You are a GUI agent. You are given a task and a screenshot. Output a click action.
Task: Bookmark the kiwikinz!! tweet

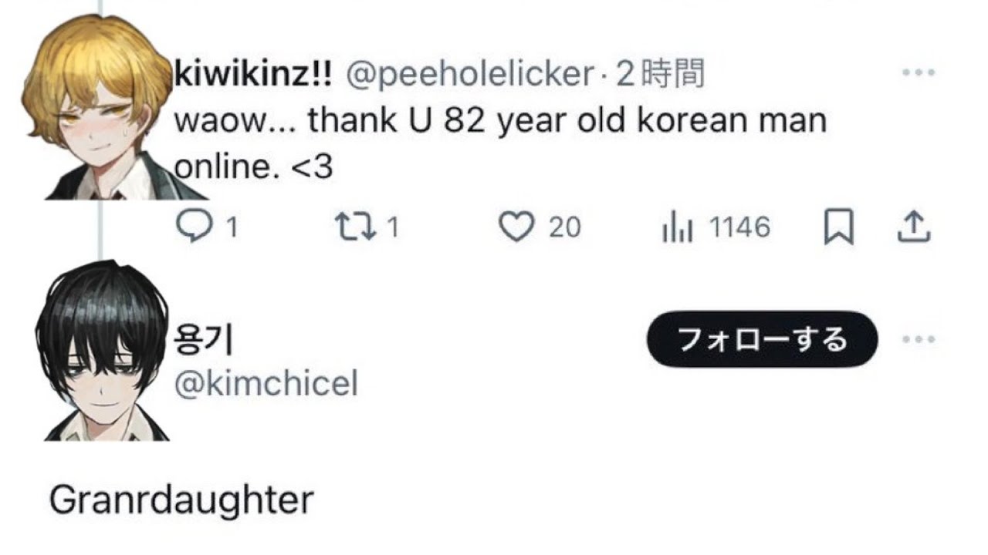[x=839, y=227]
